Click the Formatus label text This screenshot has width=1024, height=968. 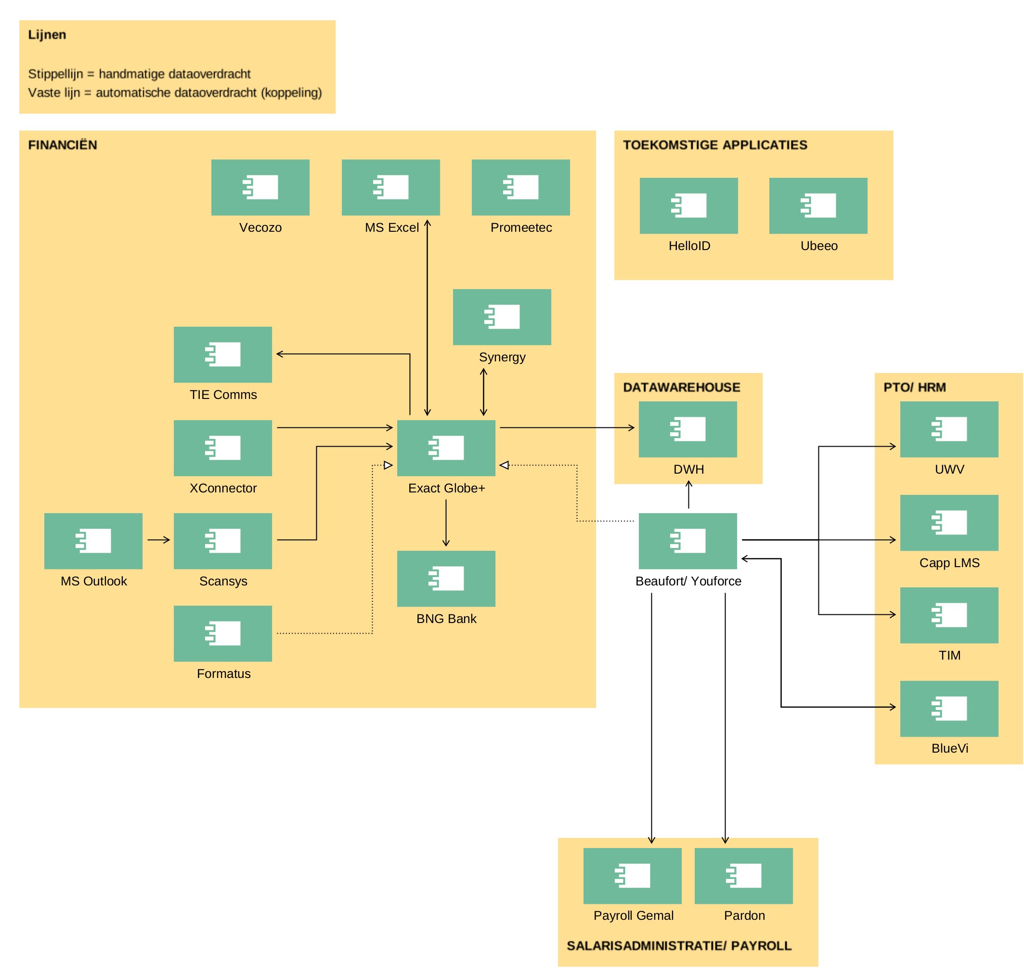tap(224, 674)
